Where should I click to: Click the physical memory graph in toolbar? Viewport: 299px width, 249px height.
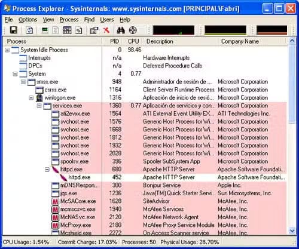(271, 30)
